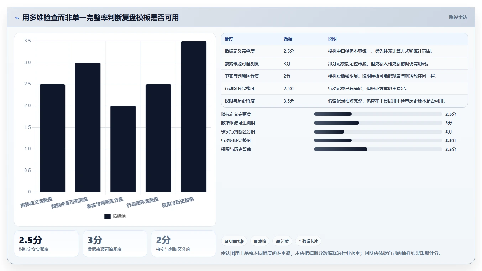Click the 3分 value beside the progress bar
The image size is (482, 271).
click(x=449, y=123)
